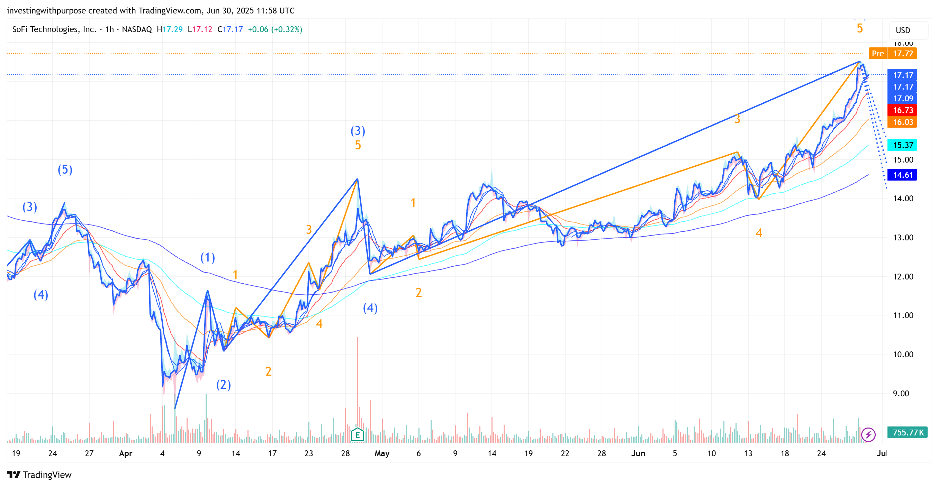938x487 pixels.
Task: Click the NASDAQ exchange label
Action: [x=137, y=29]
